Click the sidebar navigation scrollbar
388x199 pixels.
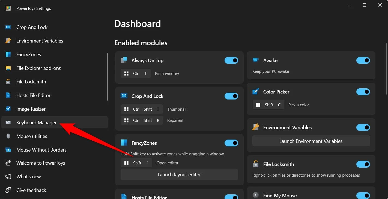[x=108, y=77]
